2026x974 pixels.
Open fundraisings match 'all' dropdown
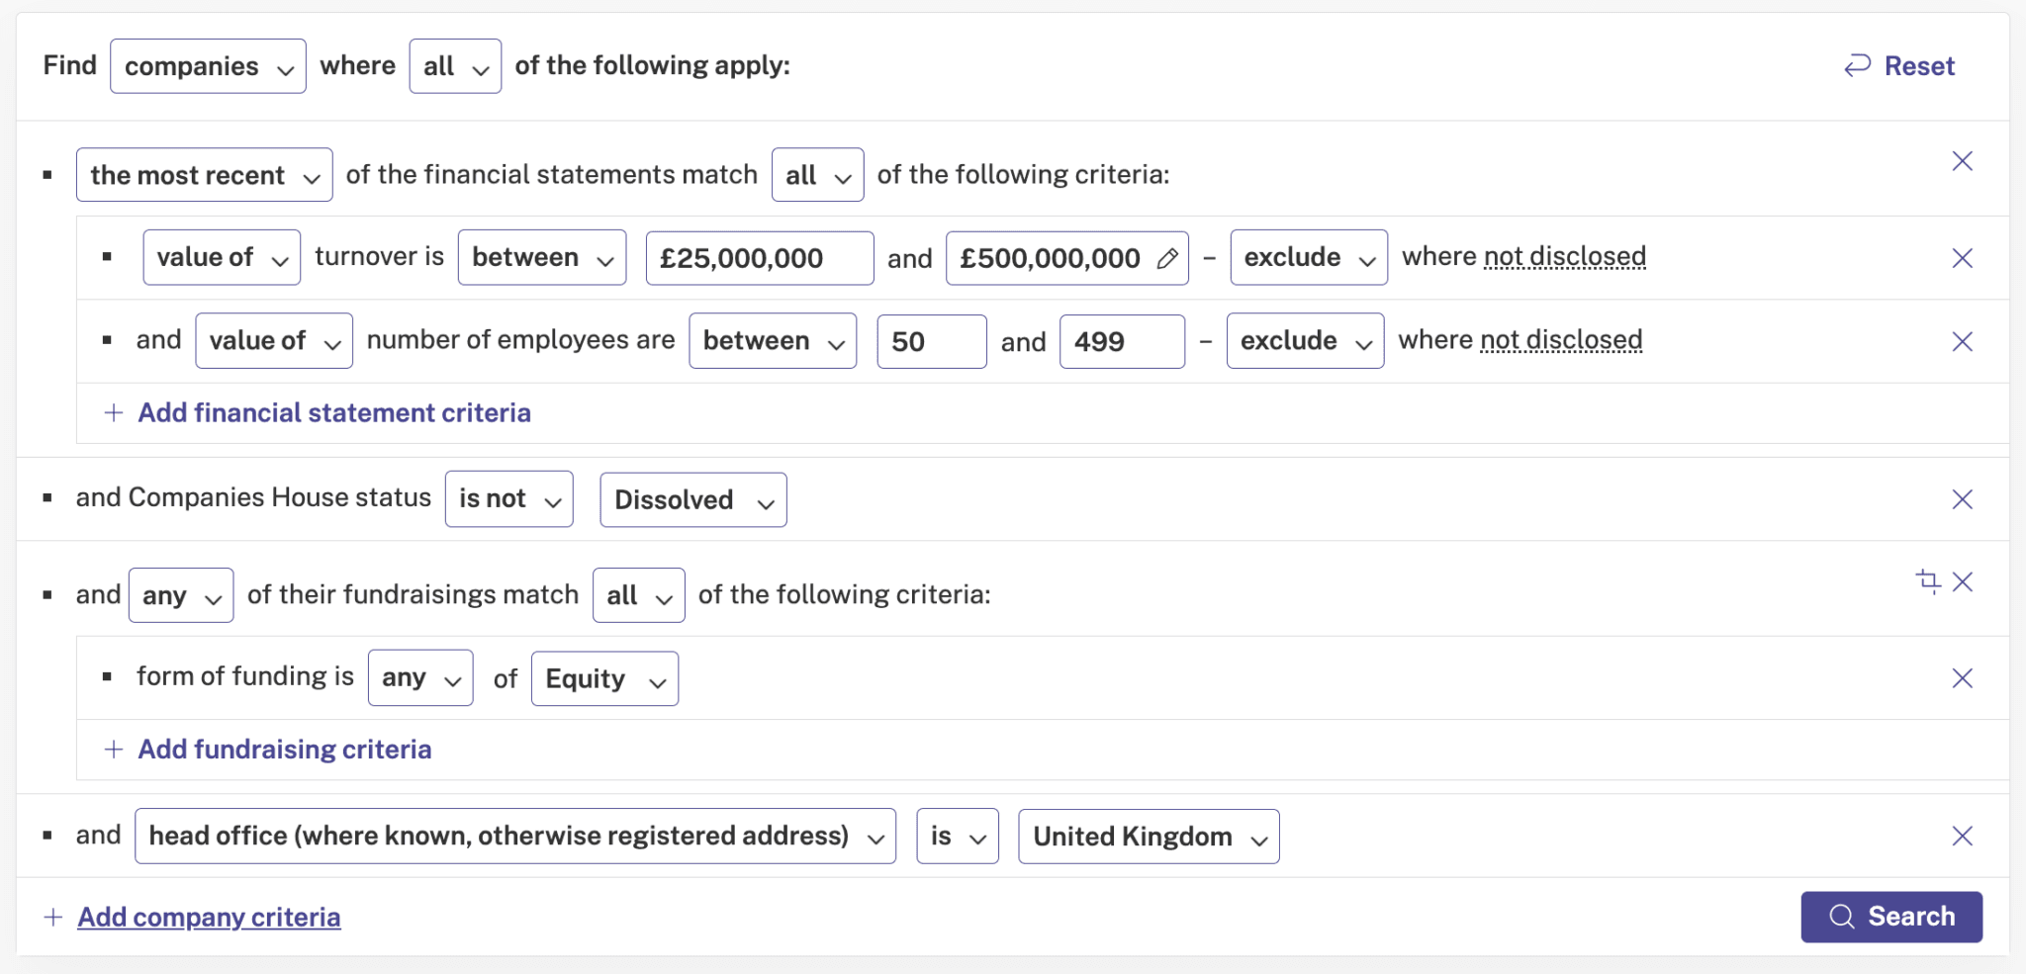point(638,595)
